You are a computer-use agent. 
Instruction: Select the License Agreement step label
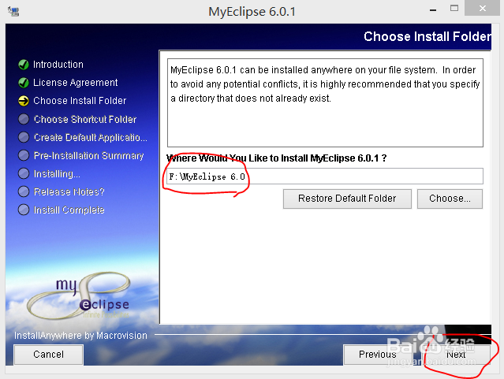point(76,83)
